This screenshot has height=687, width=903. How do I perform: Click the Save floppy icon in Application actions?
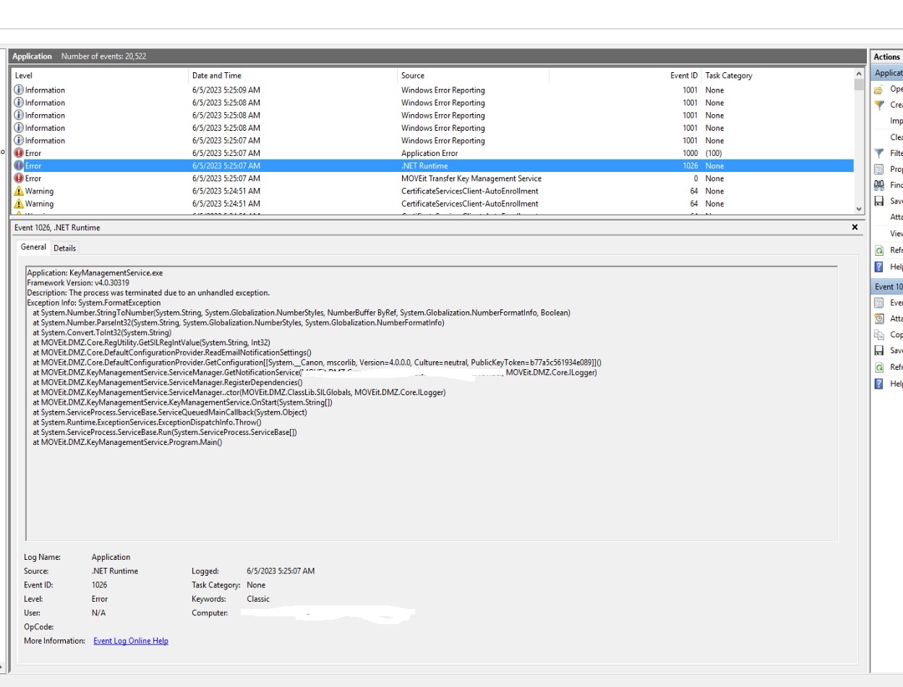[878, 201]
